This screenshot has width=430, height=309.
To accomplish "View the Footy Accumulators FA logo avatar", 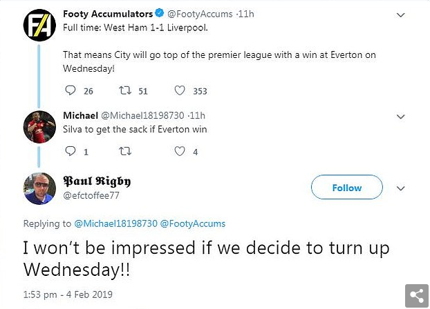I will (x=39, y=27).
